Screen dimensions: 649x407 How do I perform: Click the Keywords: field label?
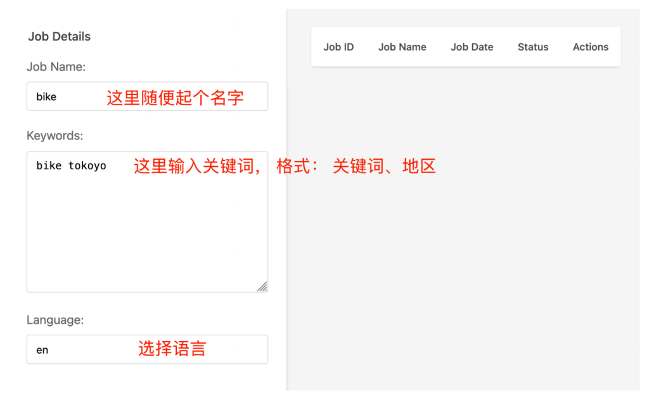coord(55,135)
